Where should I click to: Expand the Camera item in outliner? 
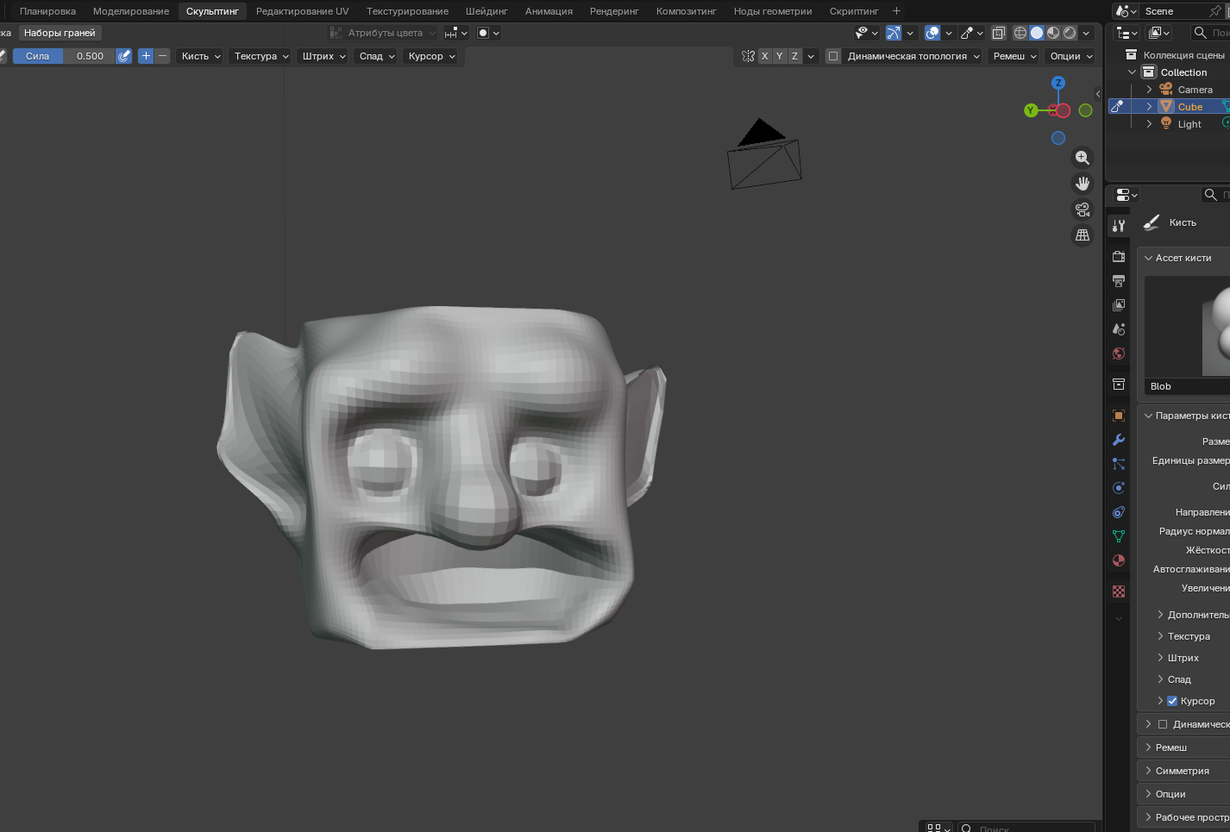click(x=1149, y=90)
